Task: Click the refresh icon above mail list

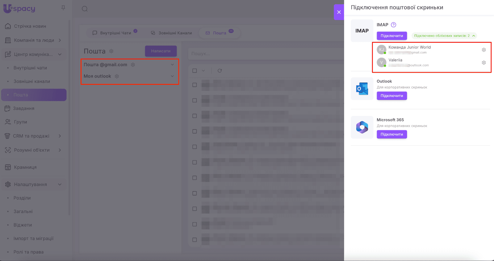Action: point(220,71)
